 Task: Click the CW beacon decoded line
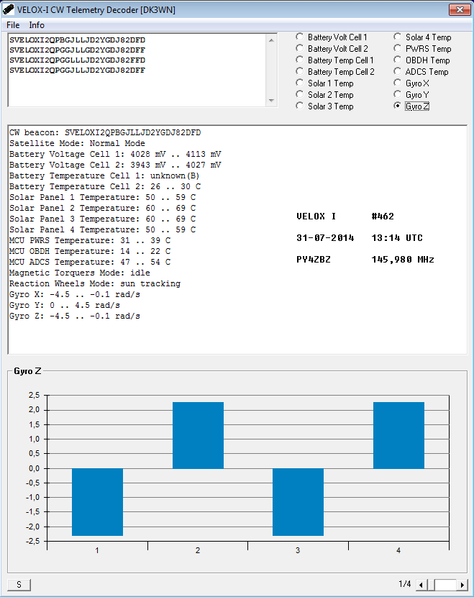[105, 132]
